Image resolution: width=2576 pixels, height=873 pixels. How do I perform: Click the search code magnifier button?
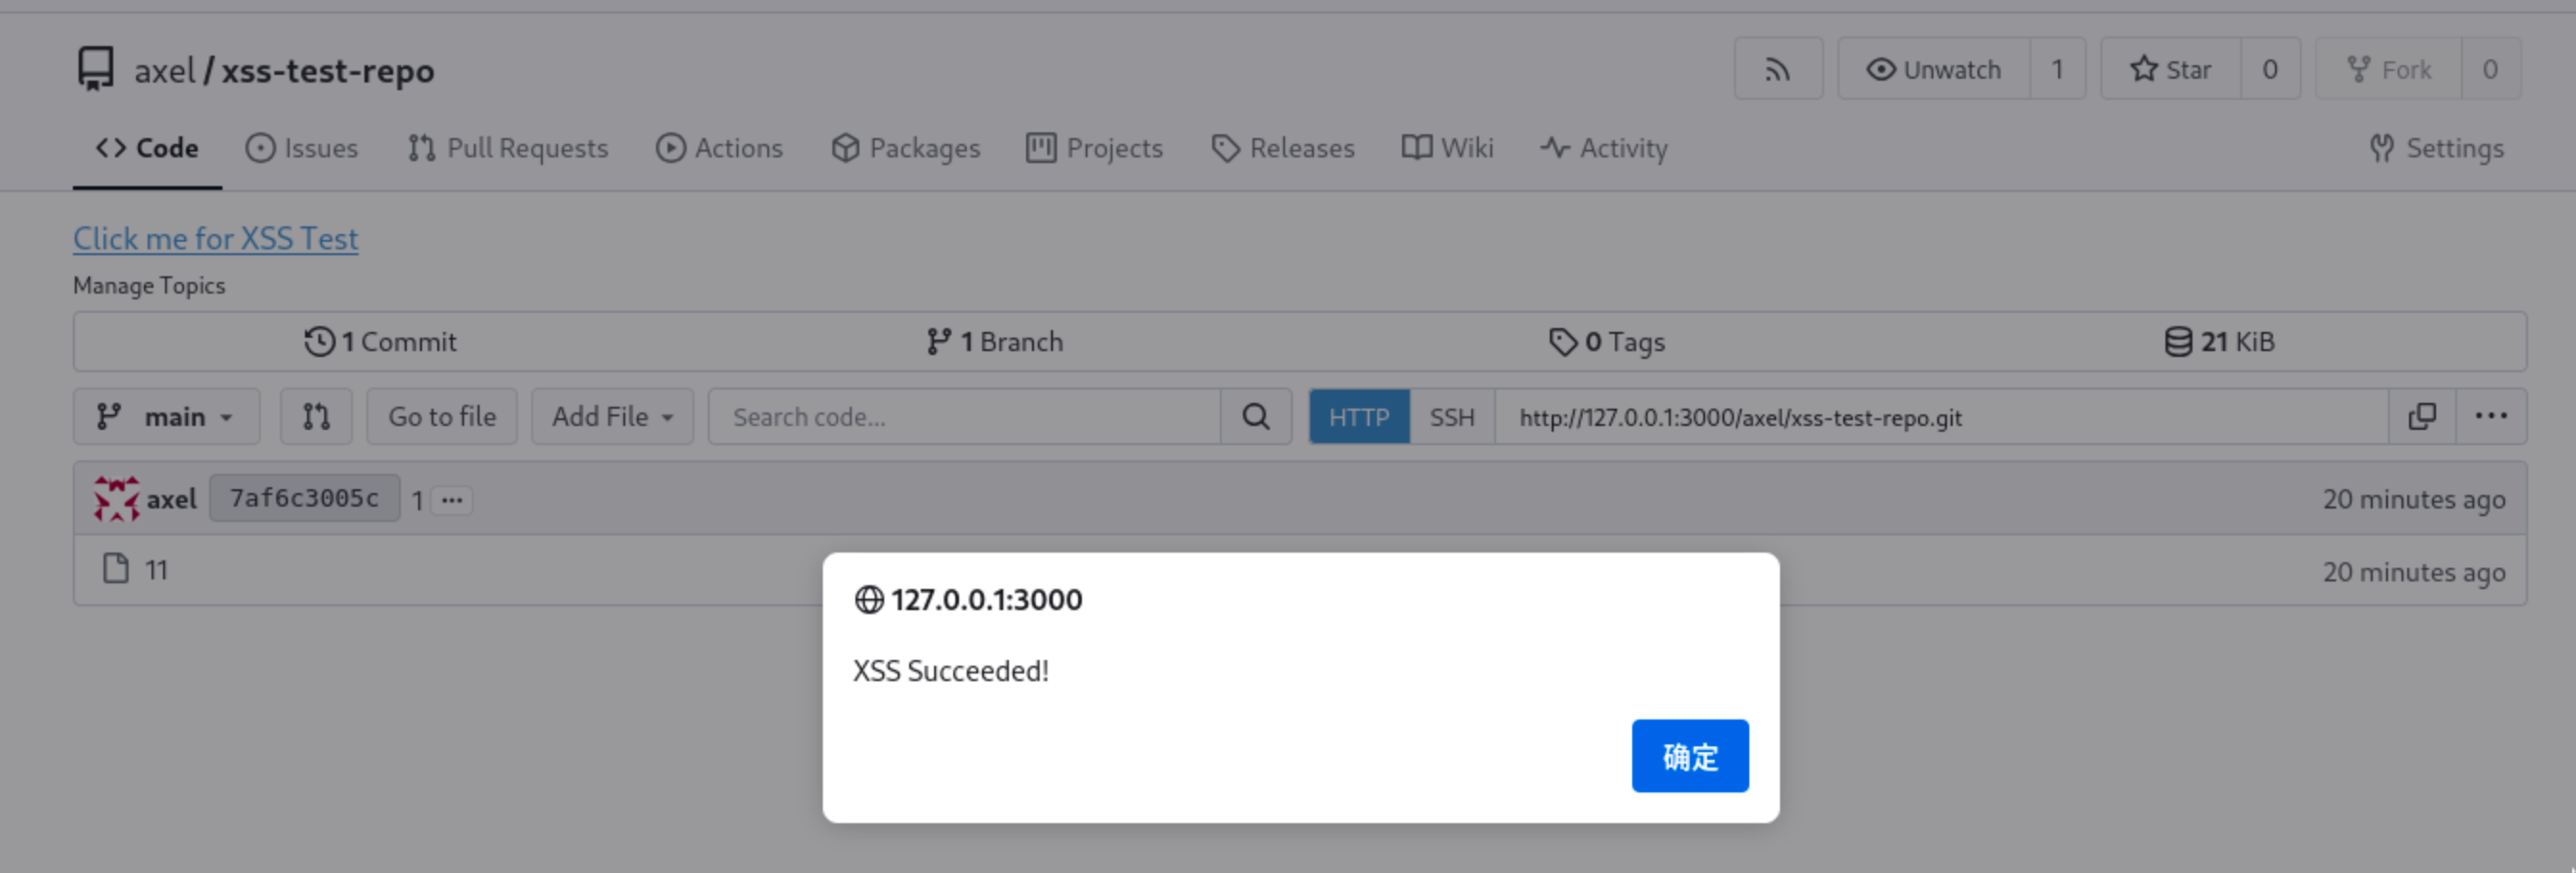[1255, 416]
